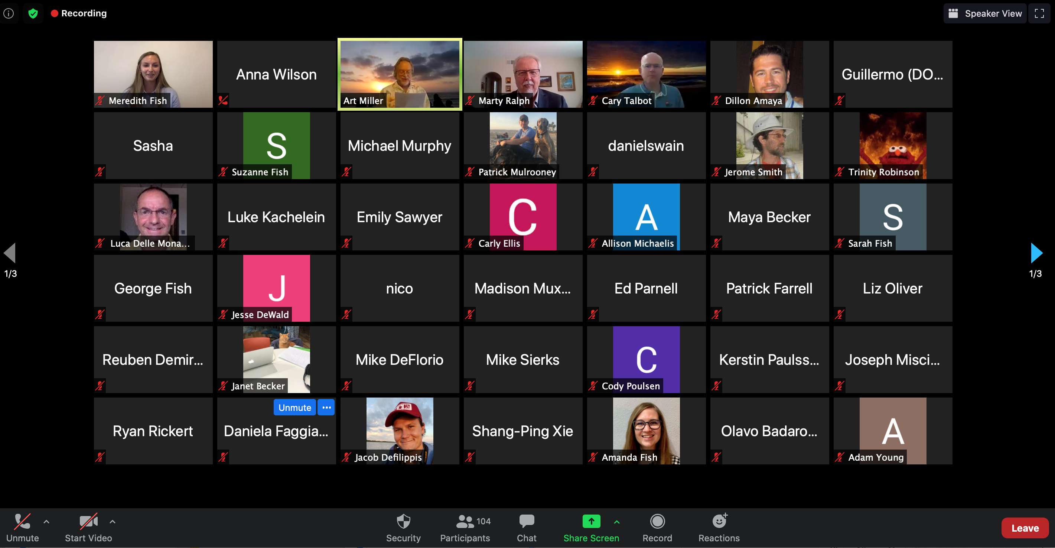Select the Mike Sierks name tile

click(x=523, y=360)
